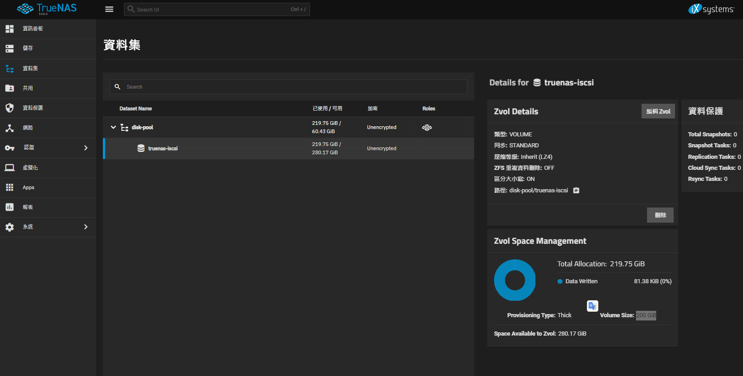Collapse the disk-pool tree node

[113, 127]
